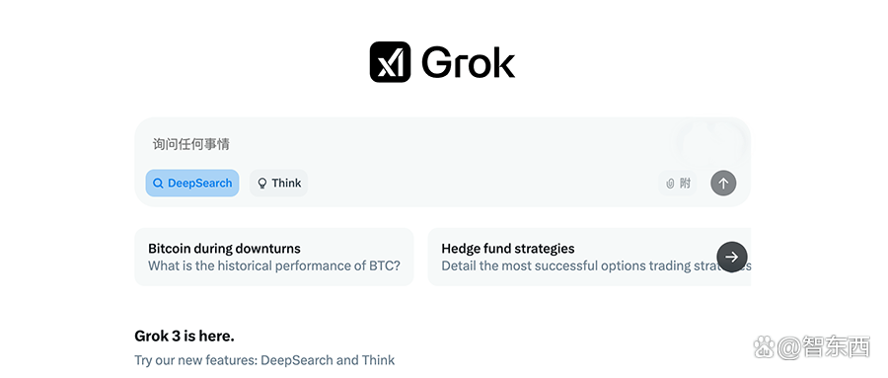Select the Bitcoin during downturns suggestion

coord(274,257)
